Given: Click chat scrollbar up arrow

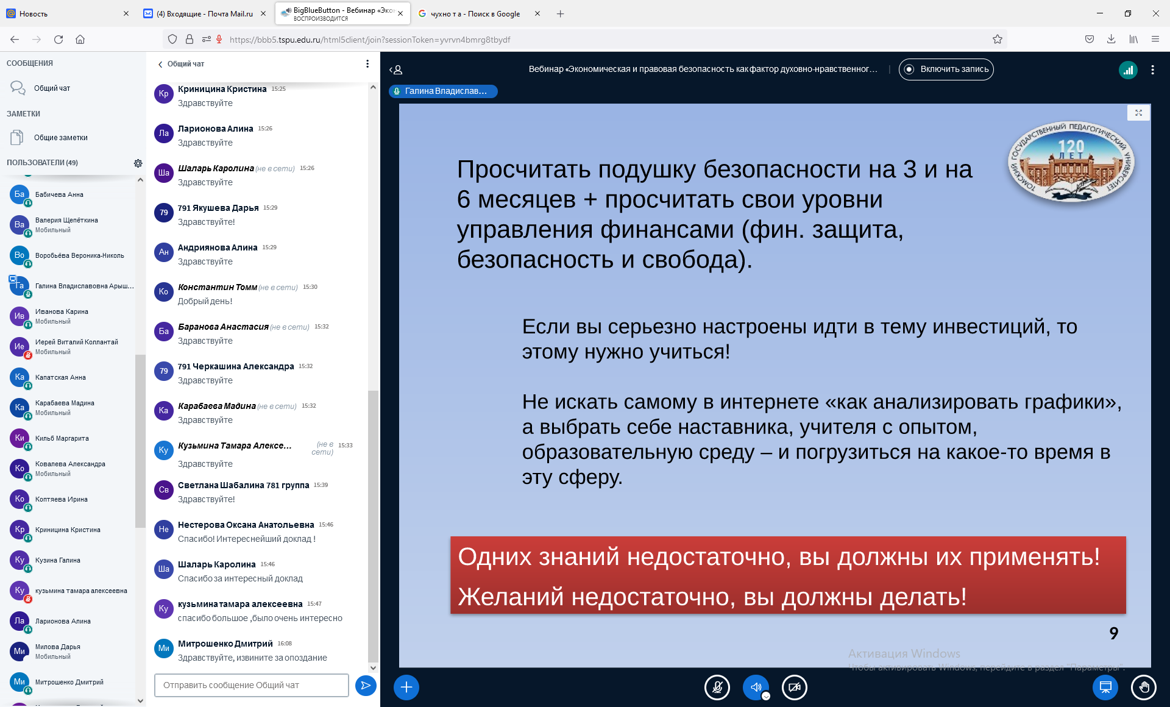Looking at the screenshot, I should pyautogui.click(x=373, y=88).
